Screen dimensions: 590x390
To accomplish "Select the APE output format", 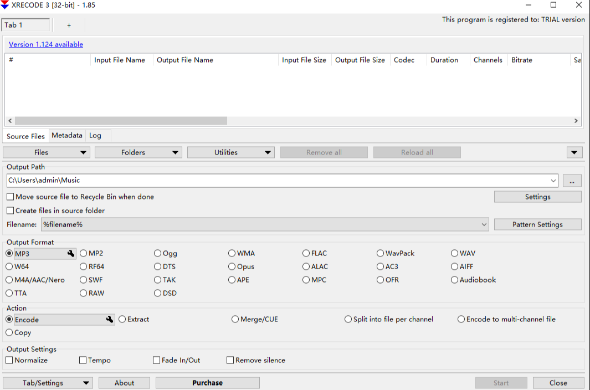I will click(x=239, y=280).
